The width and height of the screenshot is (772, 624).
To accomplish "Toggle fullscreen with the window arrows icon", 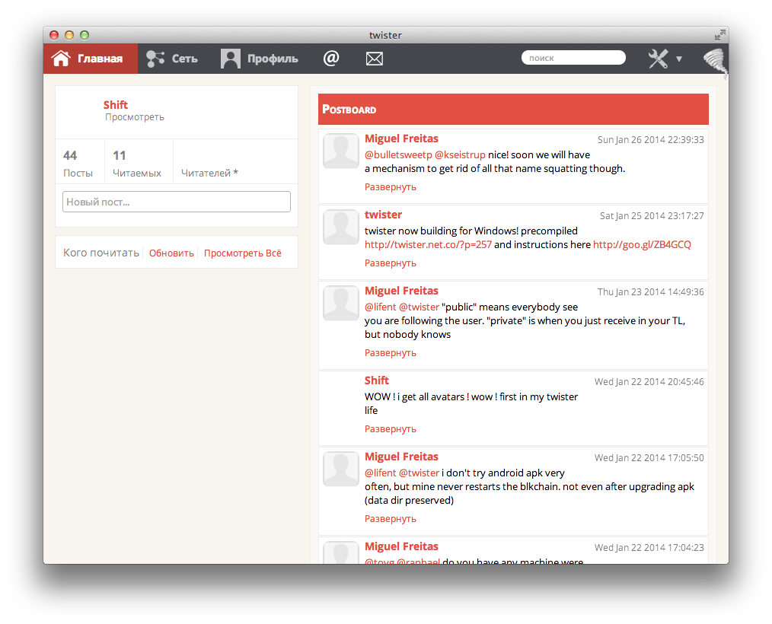I will click(x=719, y=35).
